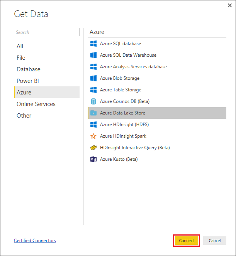
Task: Click the Azure SQL Data Warehouse icon
Action: coord(93,55)
